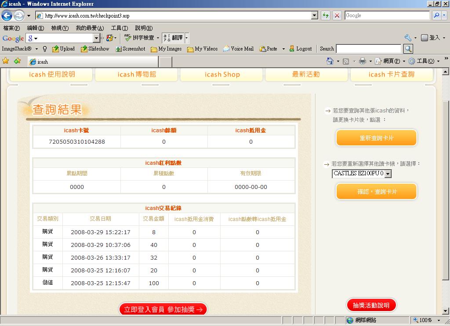Open the RSS feeds icon

(346, 61)
